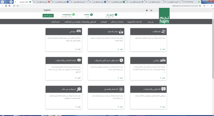Open the استعلام عن طلب card title
This screenshot has height=116, width=214.
[x=68, y=89]
